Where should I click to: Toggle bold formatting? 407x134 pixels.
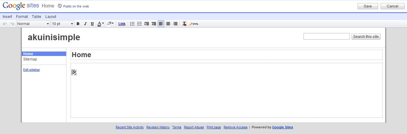click(x=78, y=24)
